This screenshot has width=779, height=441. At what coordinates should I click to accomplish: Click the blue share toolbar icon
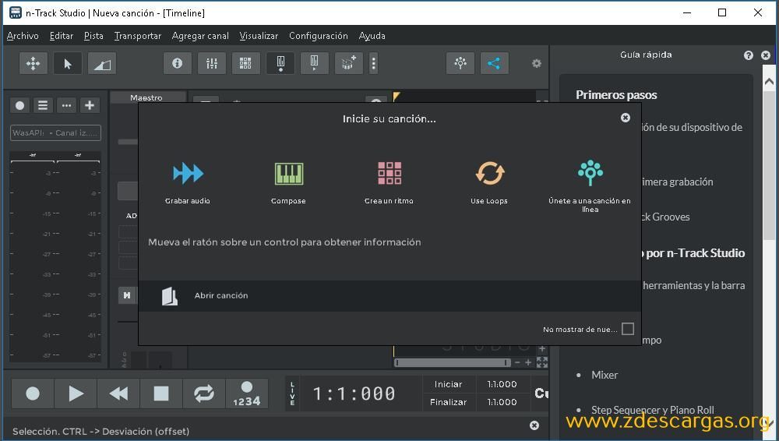[x=495, y=63]
